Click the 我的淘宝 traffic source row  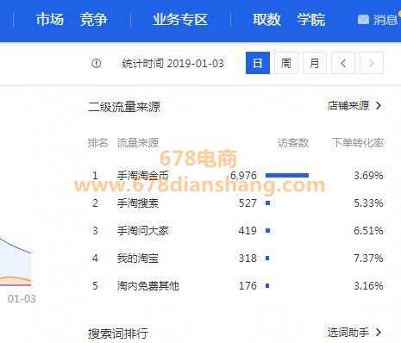235,258
